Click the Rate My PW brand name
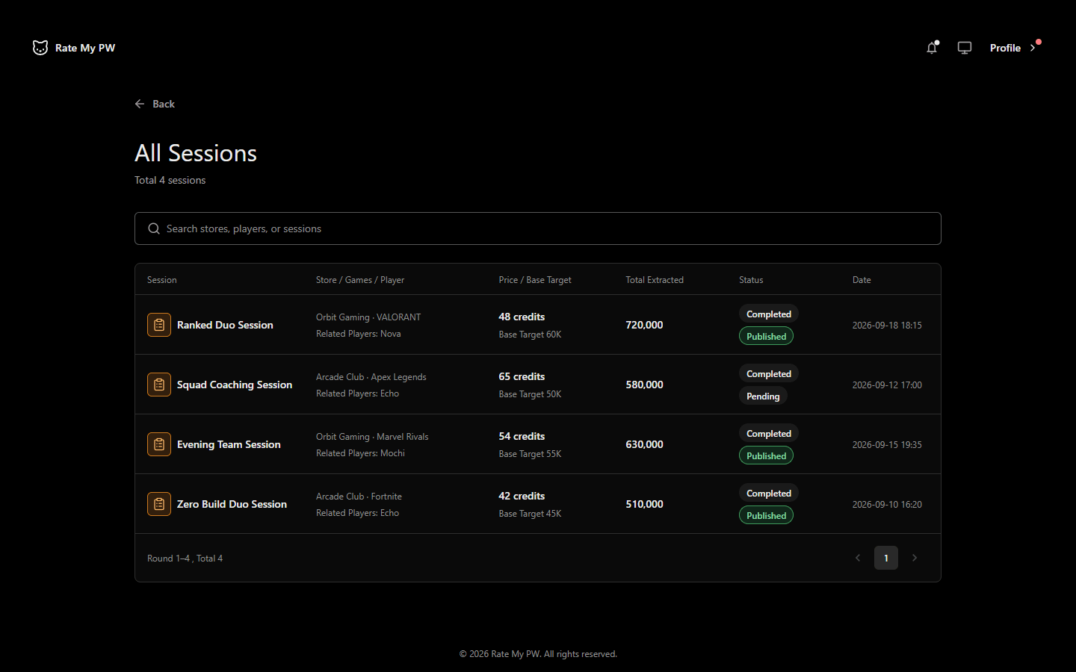Viewport: 1076px width, 672px height. (x=85, y=48)
